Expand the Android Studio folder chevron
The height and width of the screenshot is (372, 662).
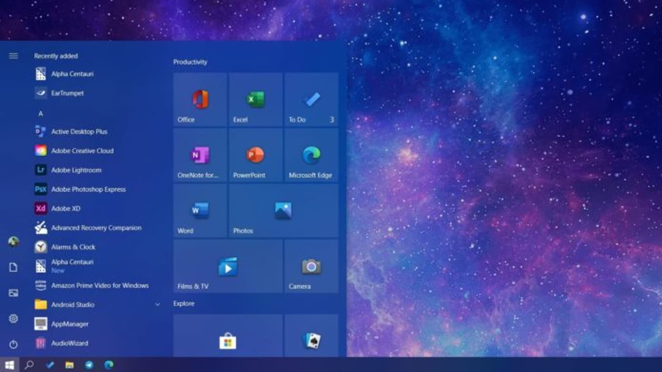[x=158, y=305]
